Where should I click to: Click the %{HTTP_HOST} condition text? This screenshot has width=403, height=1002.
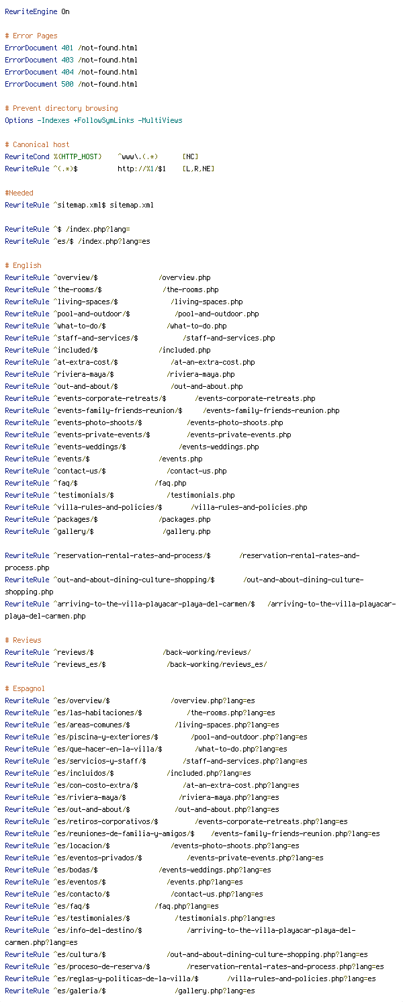pos(77,156)
